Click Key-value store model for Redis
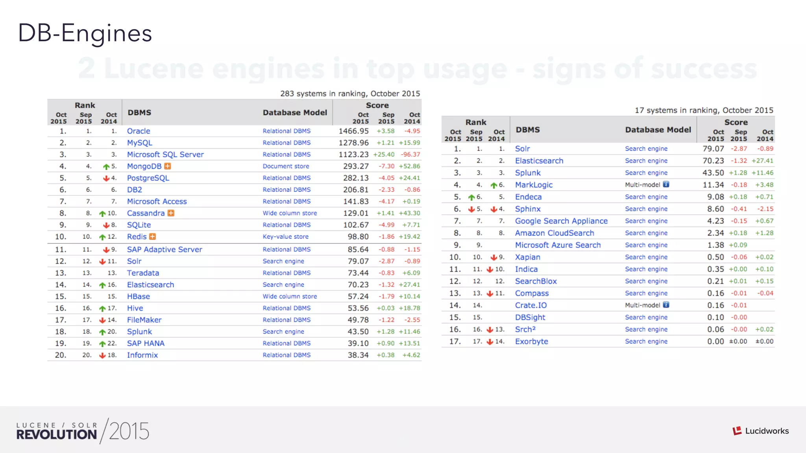806x453 pixels. click(x=285, y=237)
